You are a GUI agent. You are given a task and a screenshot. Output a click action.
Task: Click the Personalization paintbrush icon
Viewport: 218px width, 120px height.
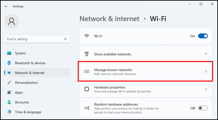9,82
